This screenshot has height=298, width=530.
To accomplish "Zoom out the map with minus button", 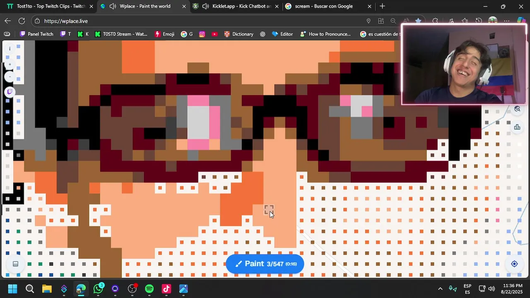I will coord(10,77).
